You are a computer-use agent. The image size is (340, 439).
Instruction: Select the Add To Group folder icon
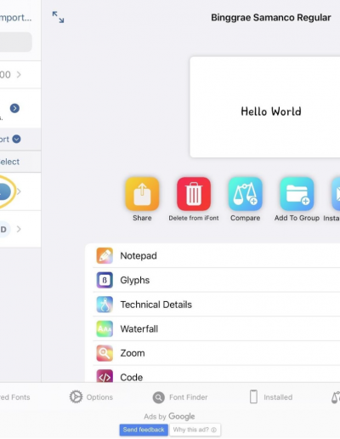click(x=297, y=194)
